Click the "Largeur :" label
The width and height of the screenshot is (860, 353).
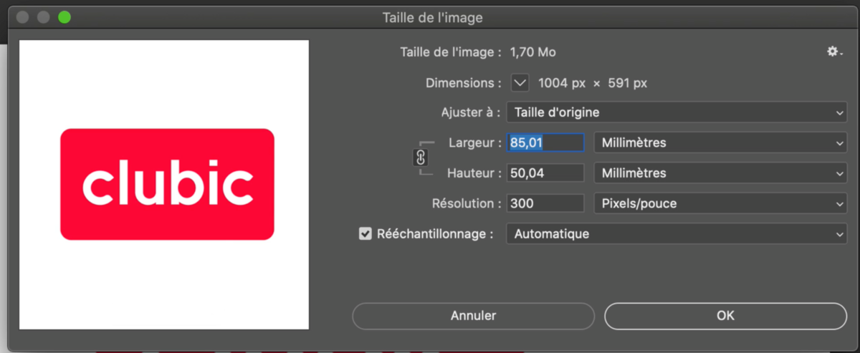click(x=474, y=143)
